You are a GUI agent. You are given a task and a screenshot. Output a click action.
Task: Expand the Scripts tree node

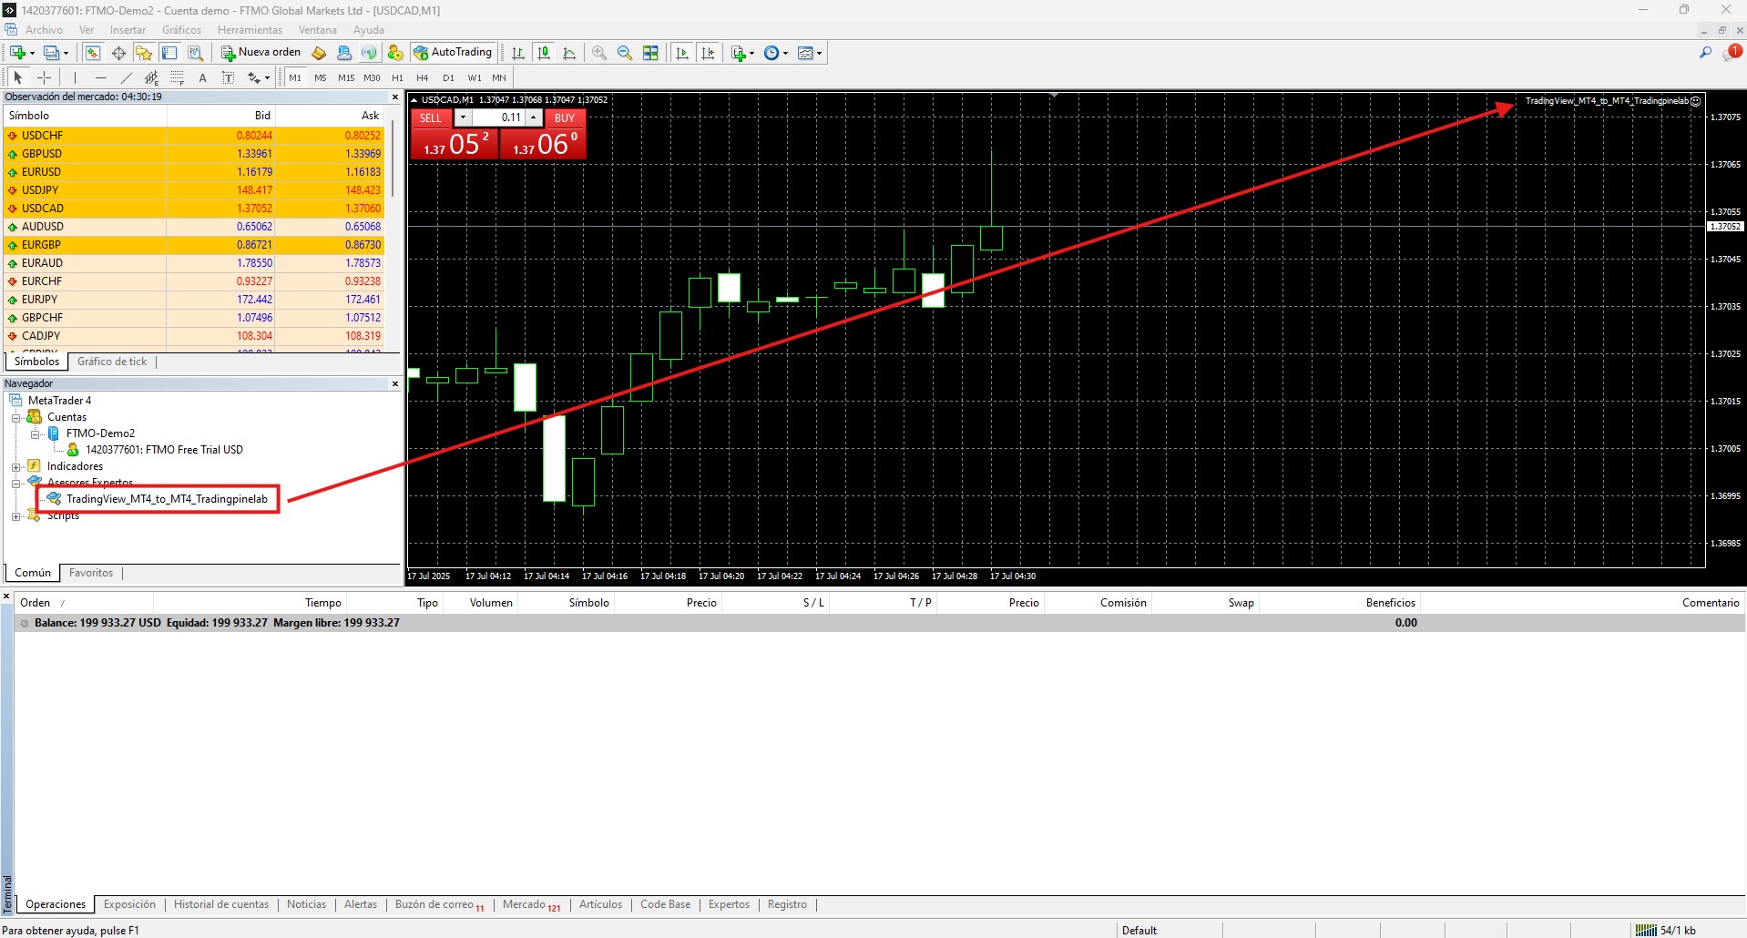coord(15,516)
